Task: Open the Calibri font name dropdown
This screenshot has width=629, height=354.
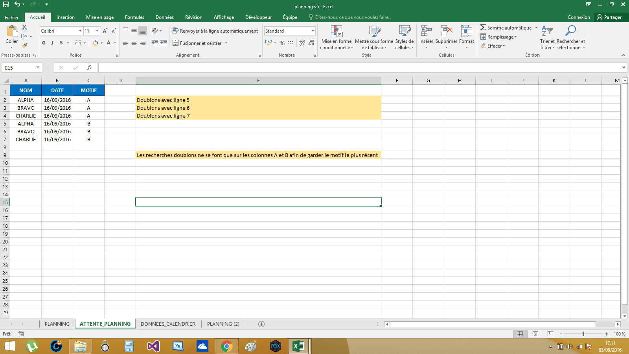Action: [x=80, y=31]
